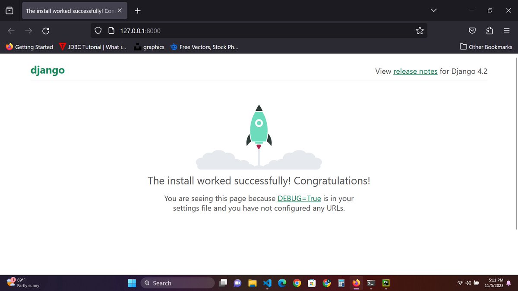518x291 pixels.
Task: Open the Chrome profile icon beside Store
Action: [327, 283]
